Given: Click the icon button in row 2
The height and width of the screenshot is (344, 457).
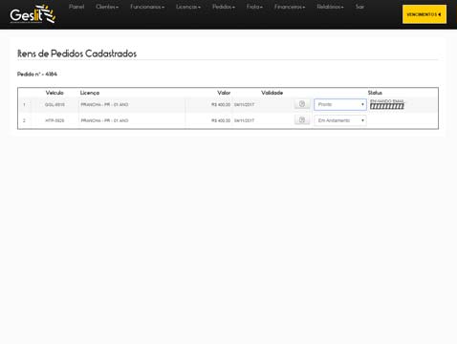Looking at the screenshot, I should pos(302,120).
